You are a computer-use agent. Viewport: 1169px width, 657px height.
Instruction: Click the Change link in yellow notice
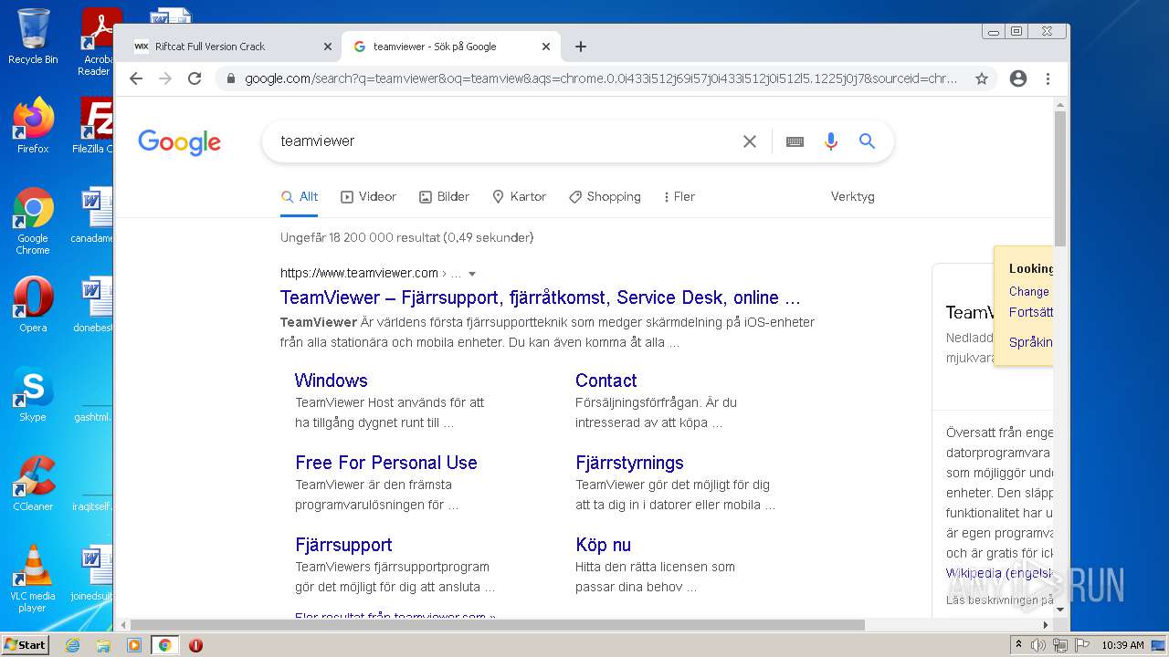click(x=1029, y=292)
